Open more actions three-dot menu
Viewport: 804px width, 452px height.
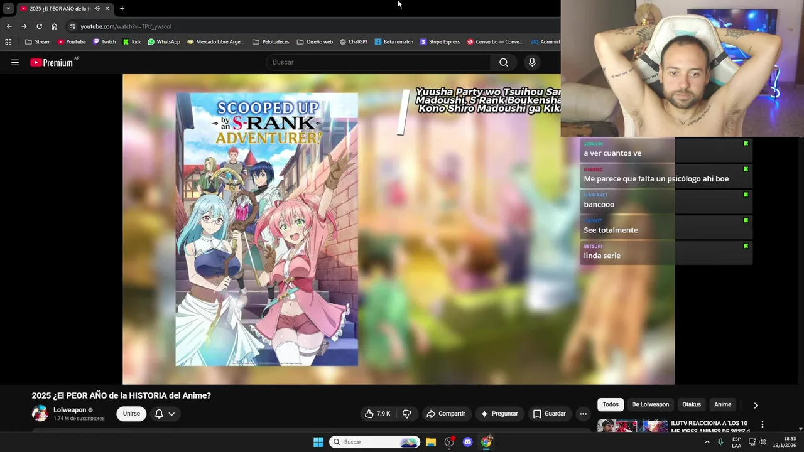pos(583,414)
